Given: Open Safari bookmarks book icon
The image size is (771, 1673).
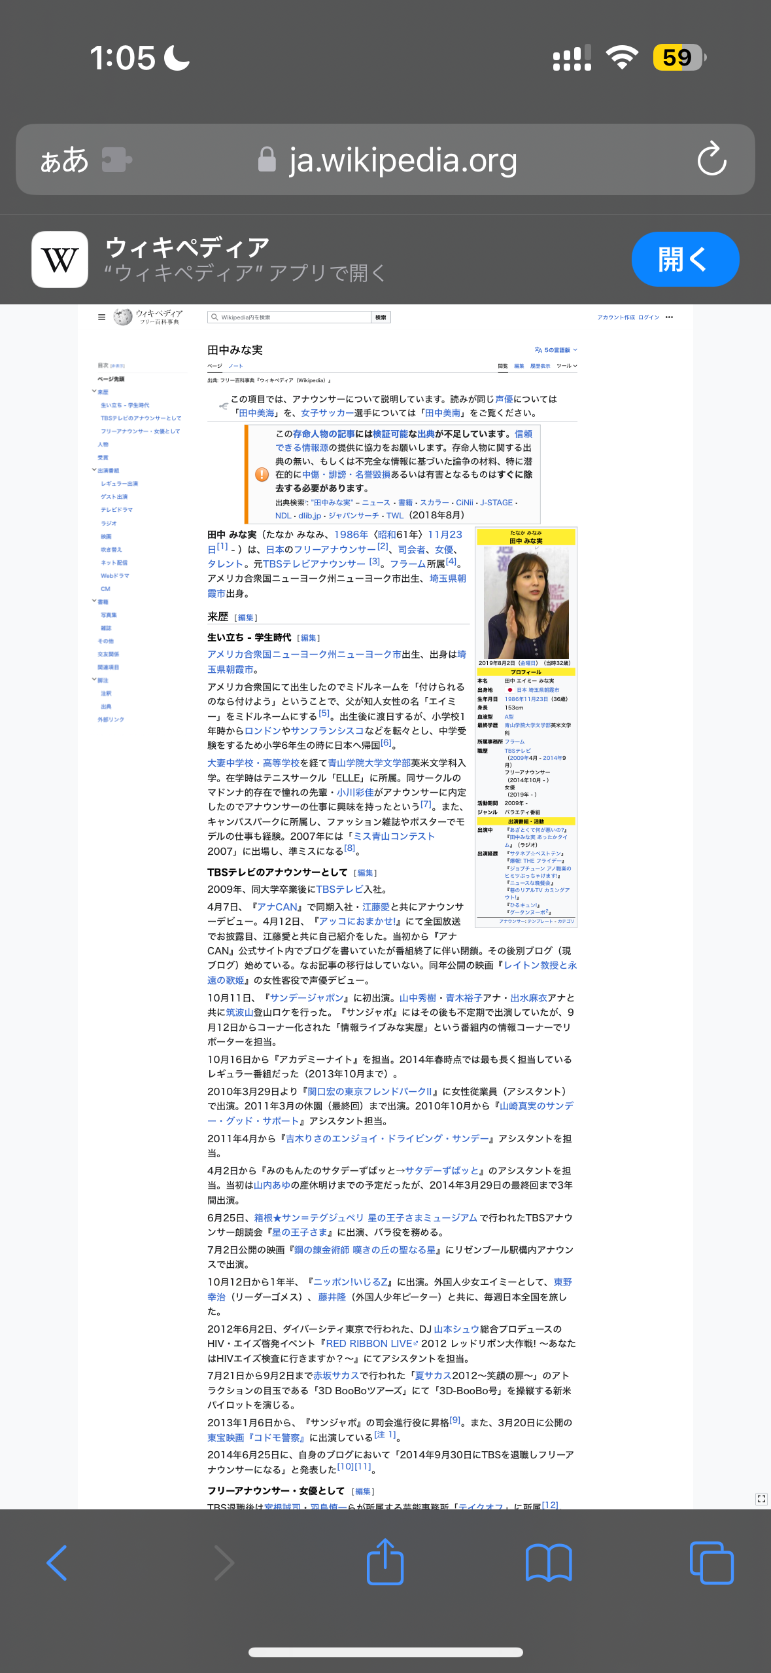Looking at the screenshot, I should point(549,1563).
